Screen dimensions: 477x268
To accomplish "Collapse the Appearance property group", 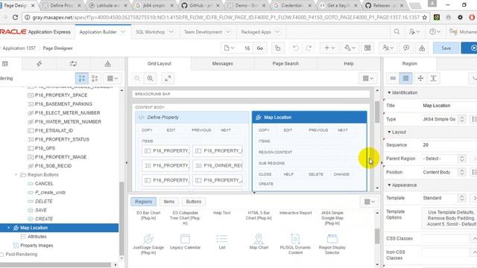I will [x=389, y=185].
